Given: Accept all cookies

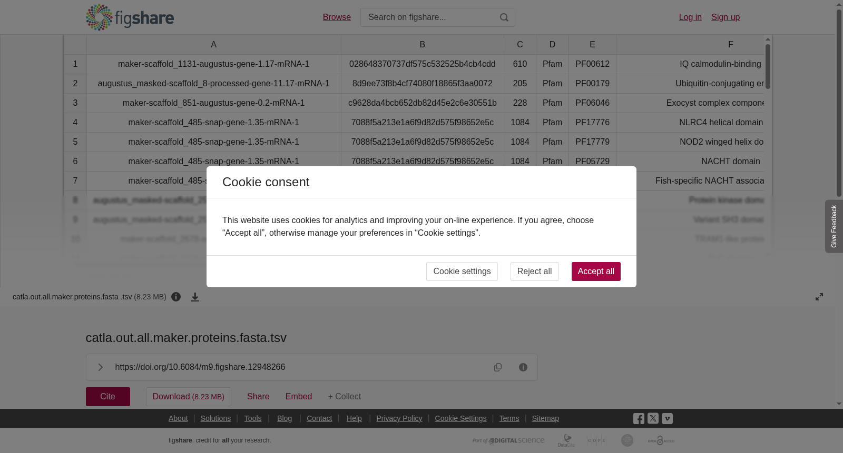Looking at the screenshot, I should (596, 271).
